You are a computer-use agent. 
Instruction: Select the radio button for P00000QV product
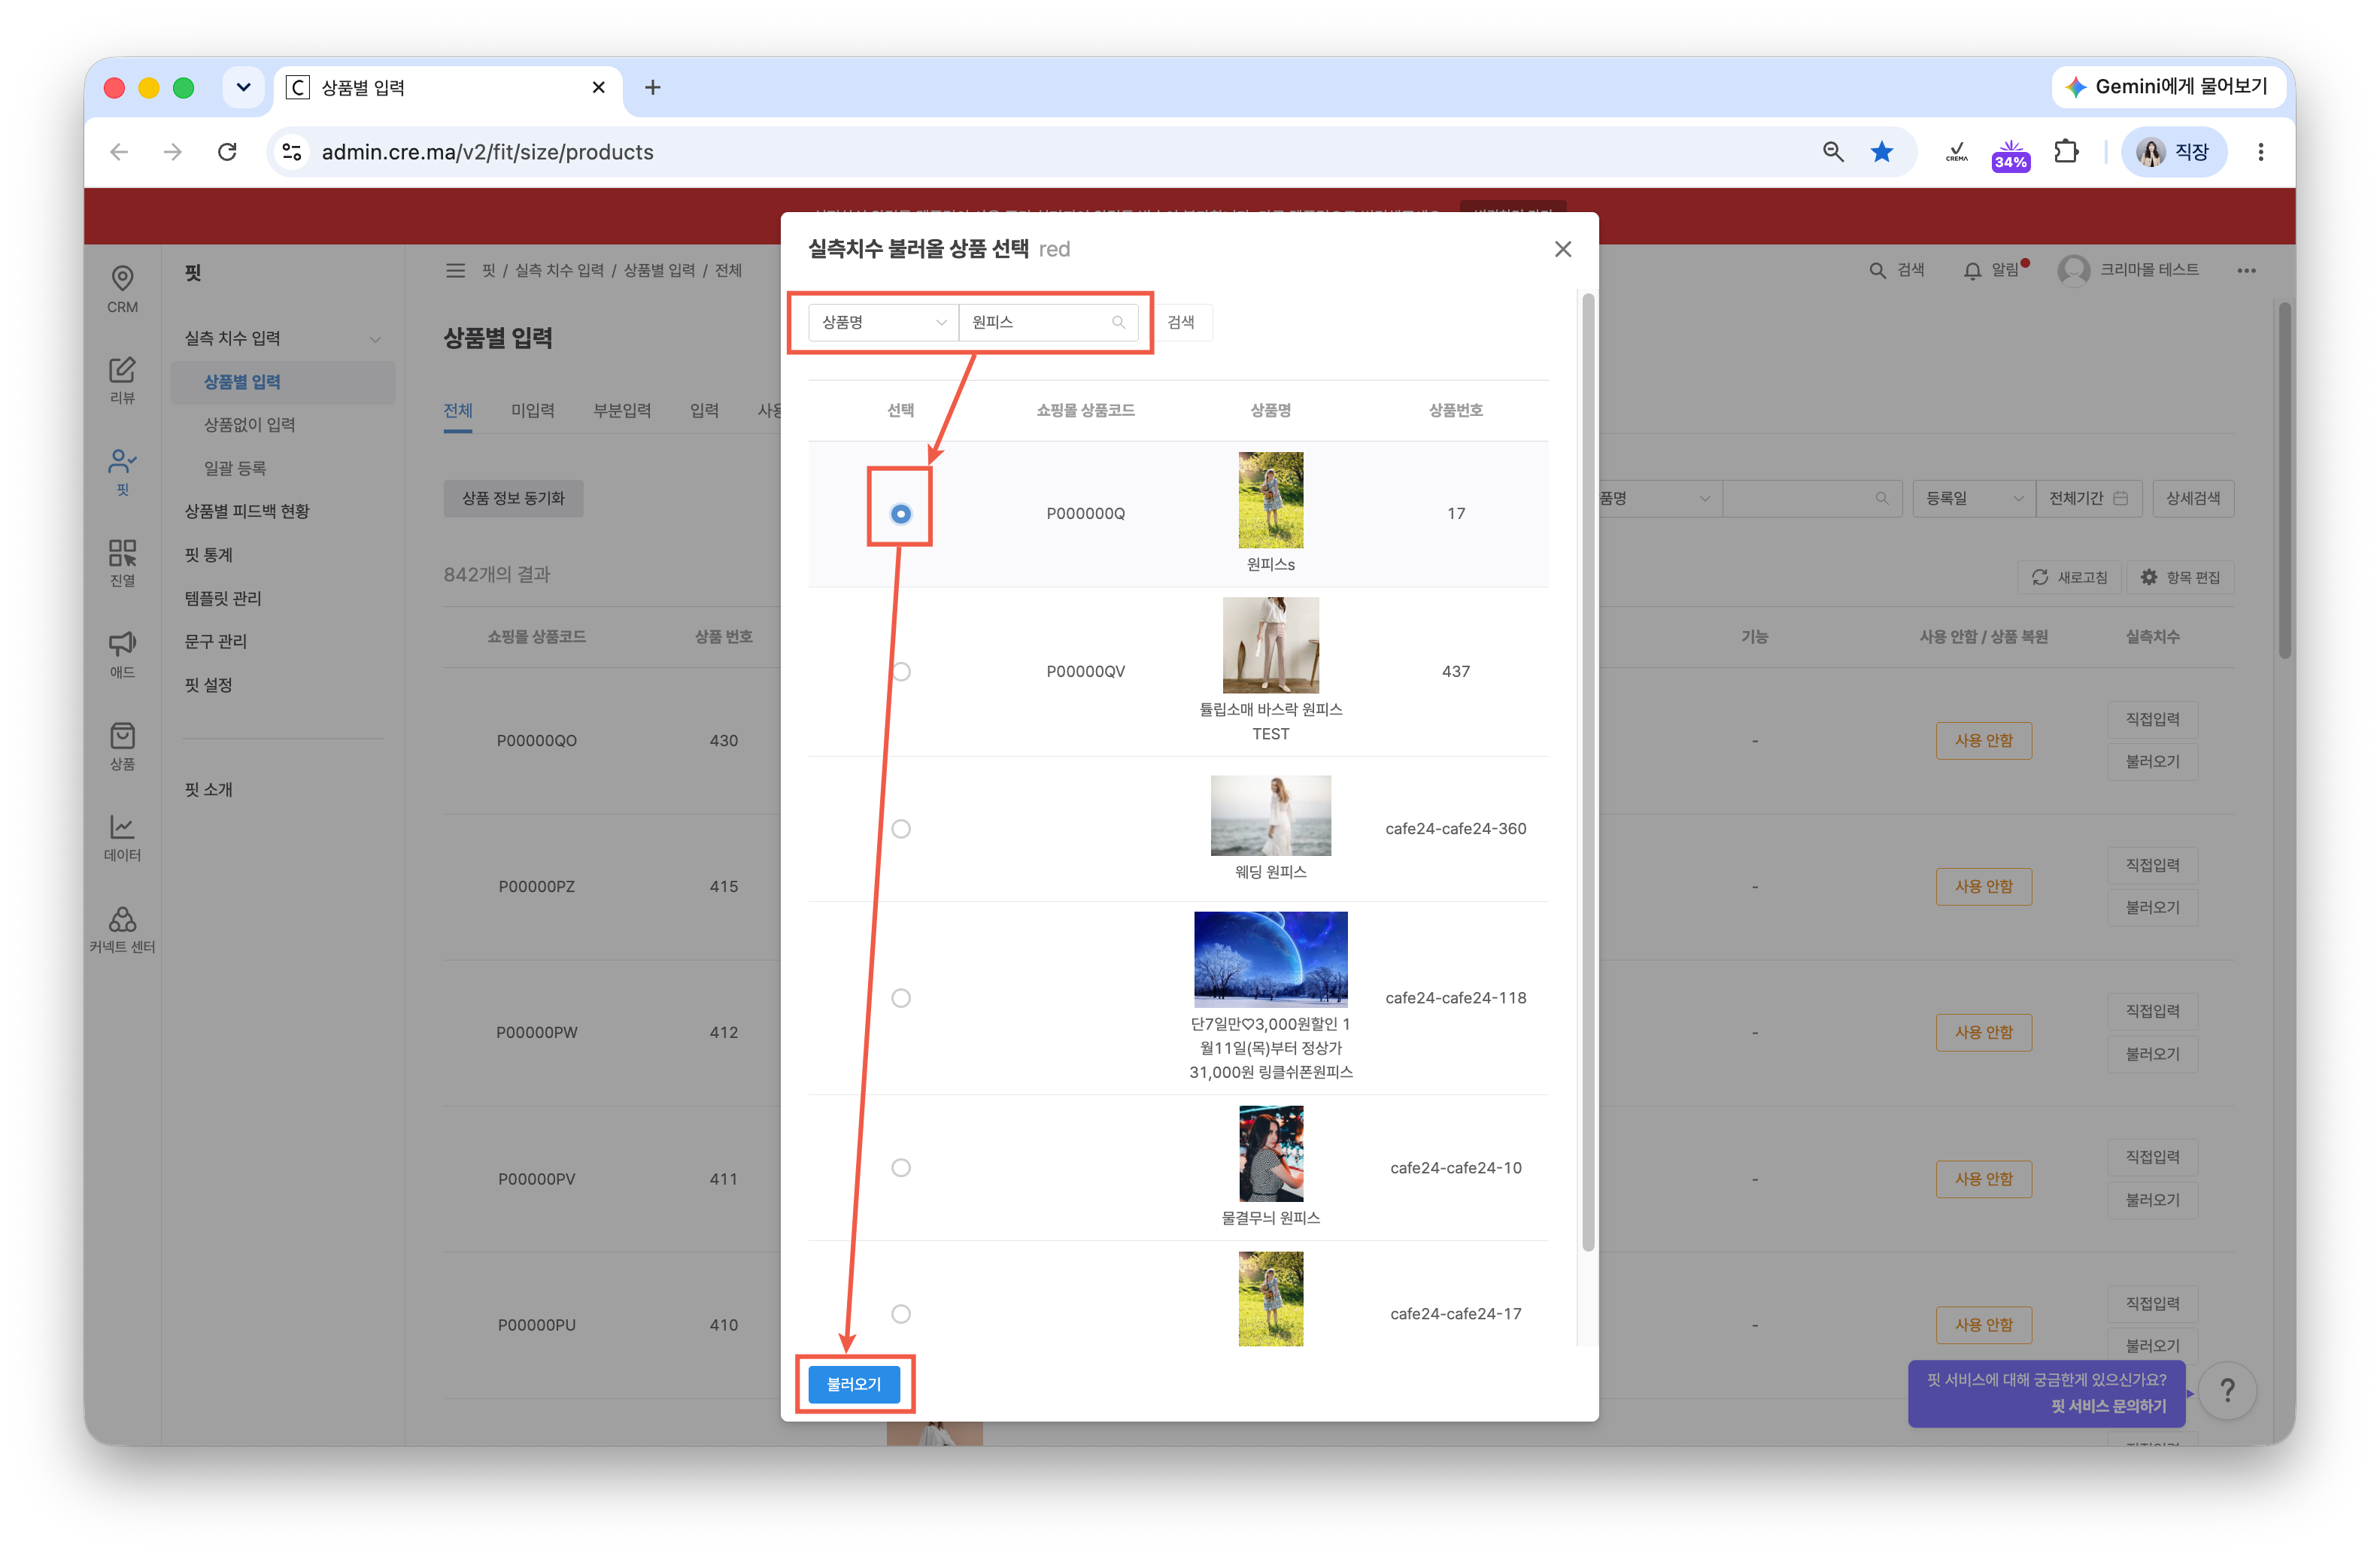coord(901,671)
